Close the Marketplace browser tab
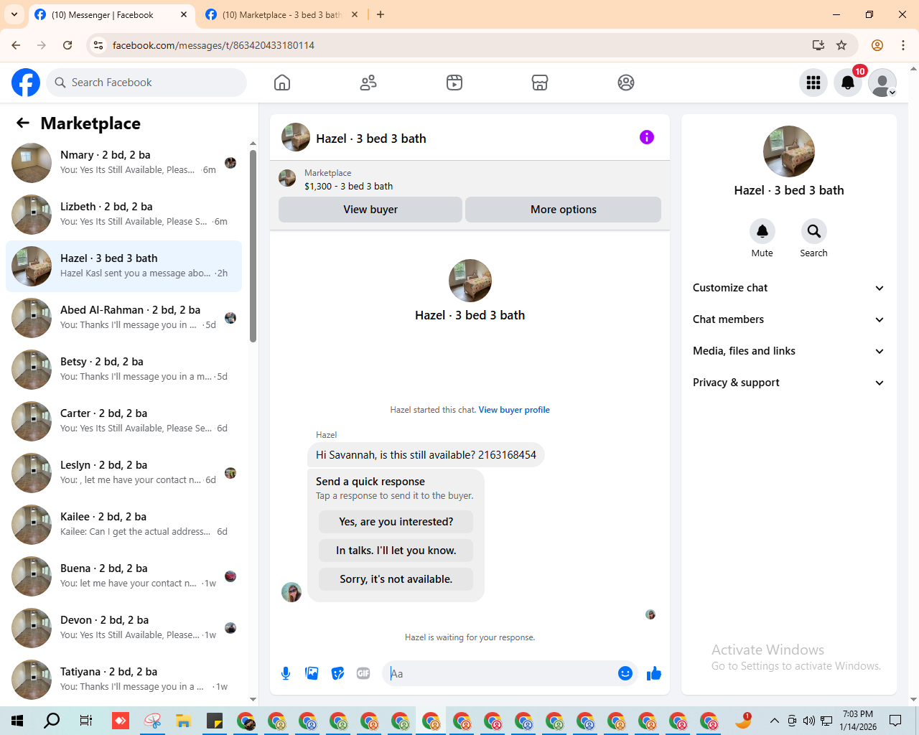Screen dimensions: 919x735 (x=355, y=14)
